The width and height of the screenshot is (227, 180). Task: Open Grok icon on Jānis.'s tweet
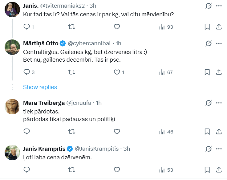pos(209,6)
